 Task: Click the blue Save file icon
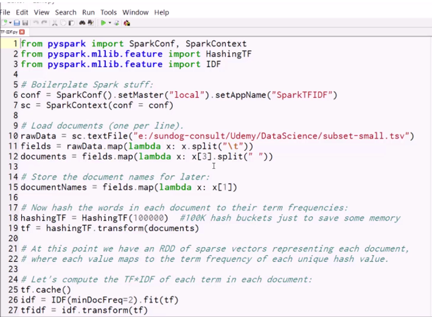(x=17, y=23)
